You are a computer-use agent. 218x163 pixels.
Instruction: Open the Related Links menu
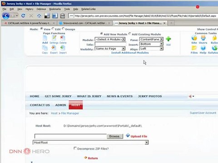tap(89, 9)
